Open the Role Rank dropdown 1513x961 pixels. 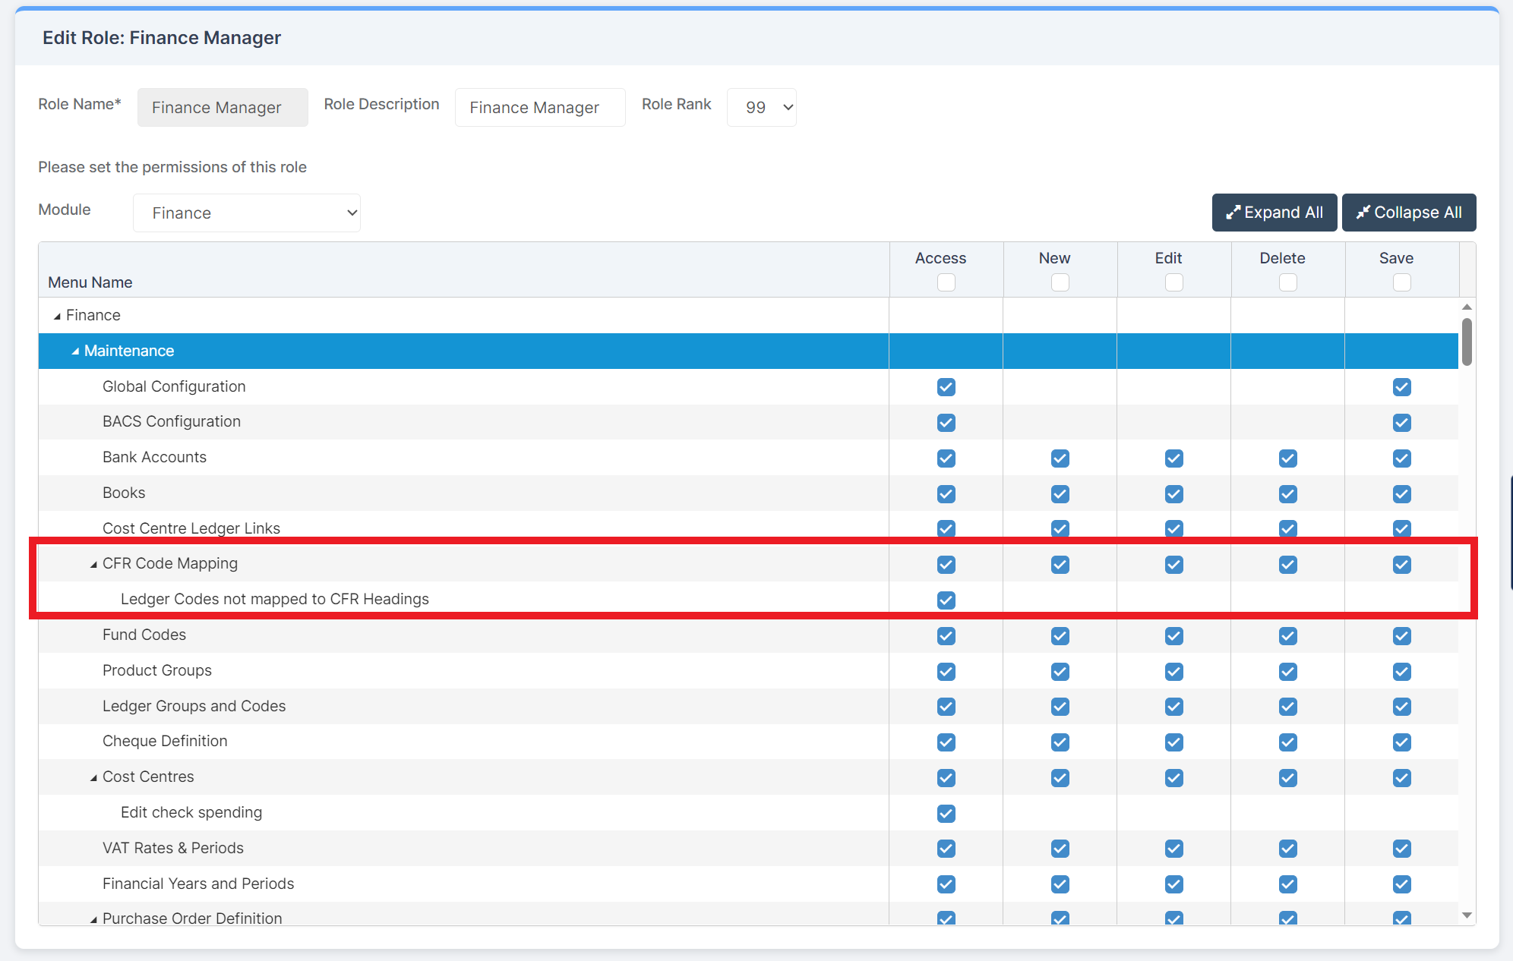point(761,107)
